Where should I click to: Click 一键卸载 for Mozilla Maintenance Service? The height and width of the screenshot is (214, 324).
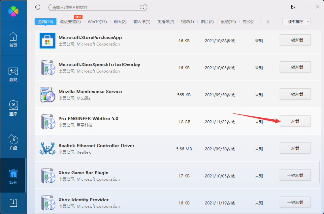point(295,94)
